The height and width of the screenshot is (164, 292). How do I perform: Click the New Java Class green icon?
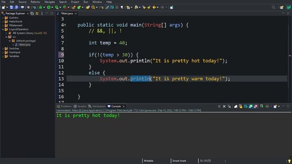click(79, 7)
